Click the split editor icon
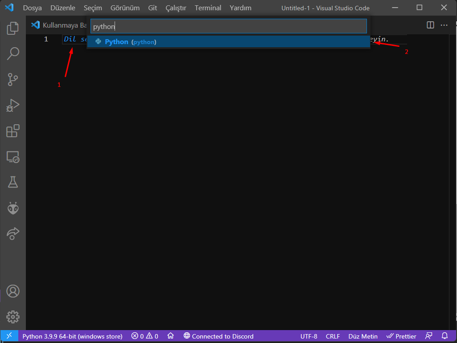457x343 pixels. coord(430,25)
